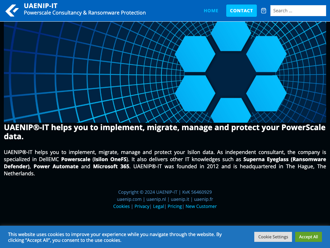The height and width of the screenshot is (248, 330).
Task: Open the New Customer link
Action: (x=201, y=206)
